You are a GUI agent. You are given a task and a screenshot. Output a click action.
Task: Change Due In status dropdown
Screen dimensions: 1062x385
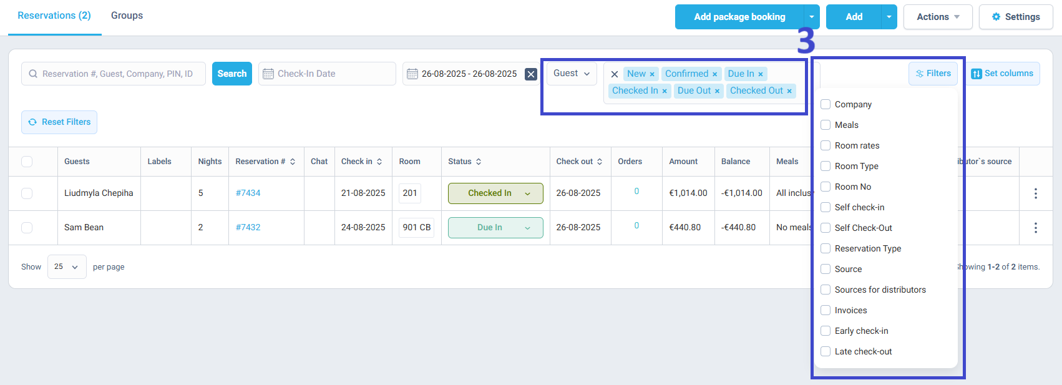[495, 228]
